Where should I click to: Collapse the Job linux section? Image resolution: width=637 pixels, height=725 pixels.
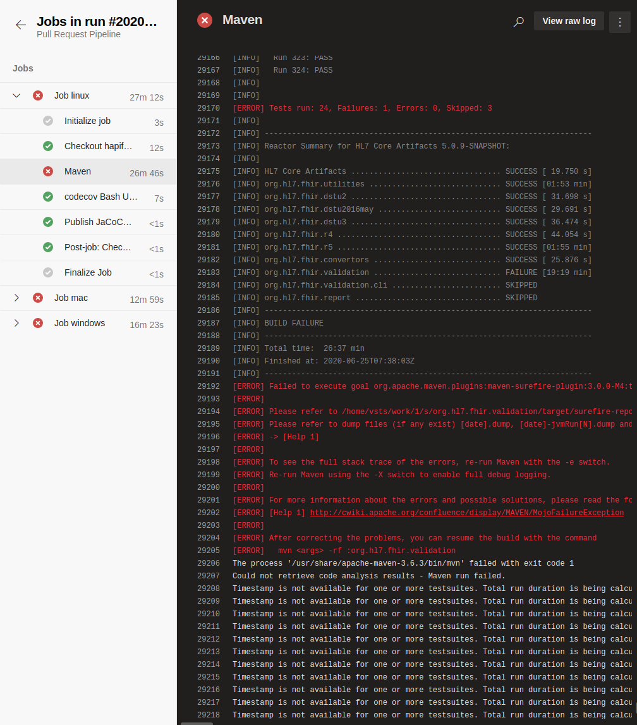tap(16, 95)
